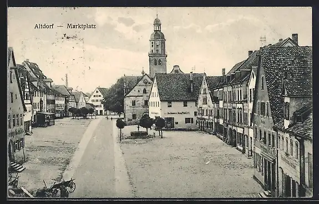Select the antenna on the right rooftop

click(263, 40)
